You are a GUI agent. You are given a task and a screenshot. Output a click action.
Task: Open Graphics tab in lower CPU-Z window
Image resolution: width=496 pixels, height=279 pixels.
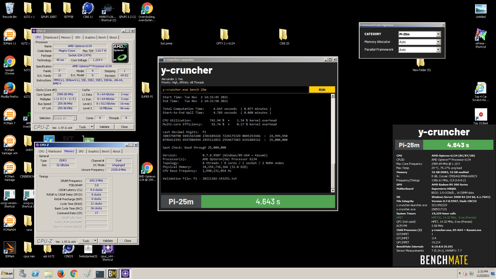tap(93, 151)
